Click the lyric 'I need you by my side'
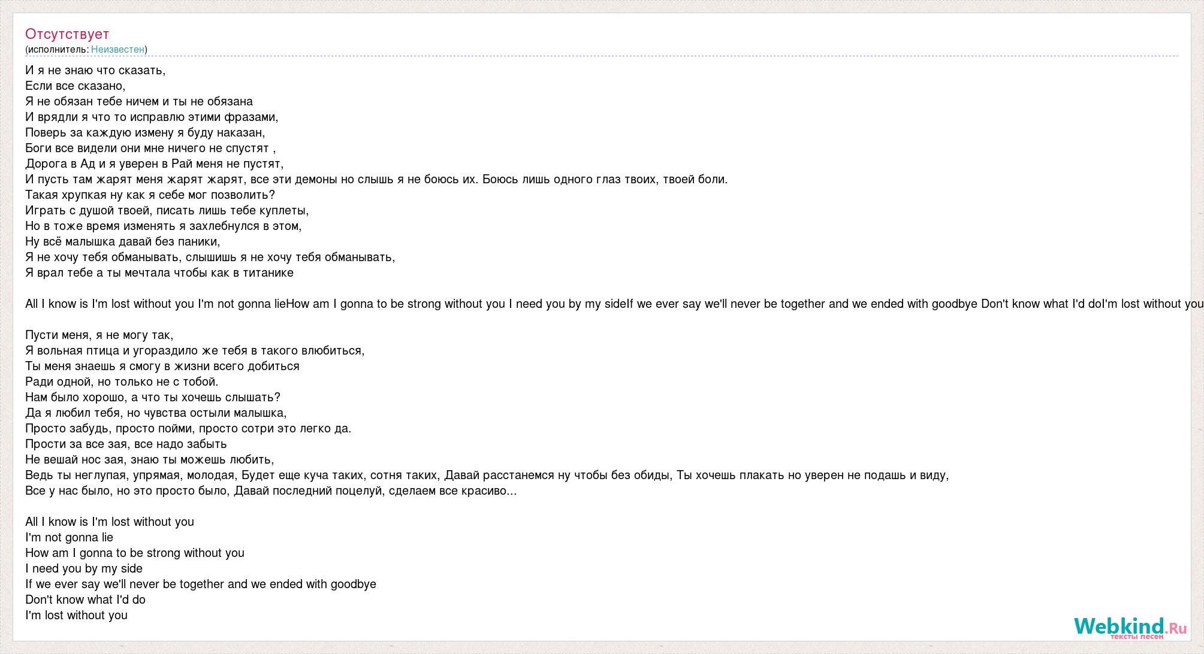The image size is (1204, 654). [x=84, y=569]
